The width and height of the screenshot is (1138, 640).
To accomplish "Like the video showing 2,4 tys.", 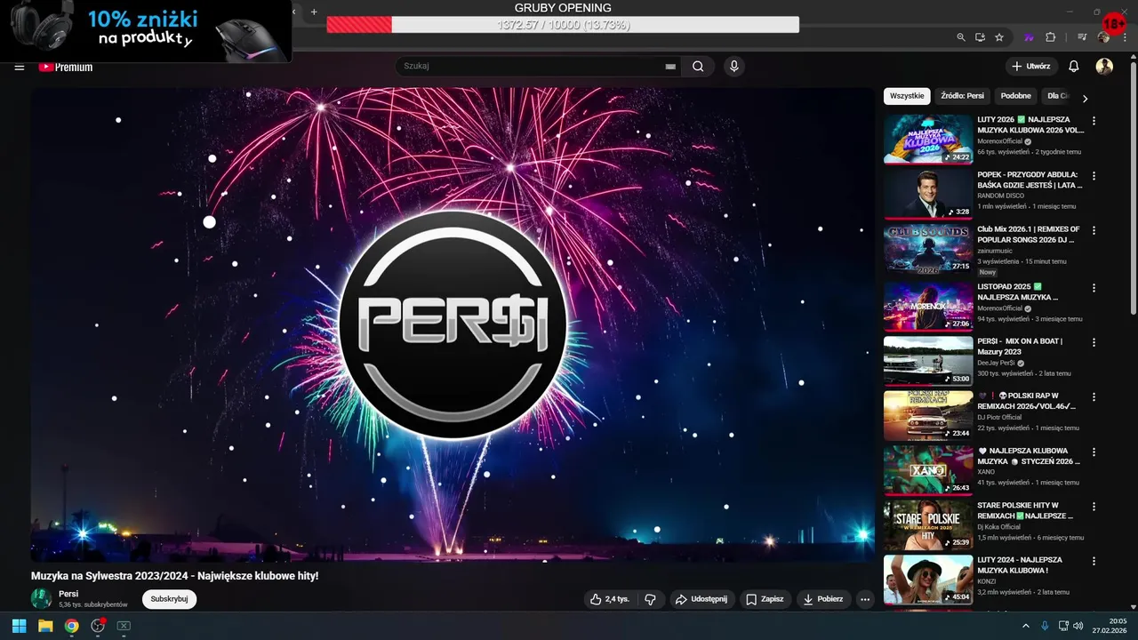I will [x=609, y=599].
